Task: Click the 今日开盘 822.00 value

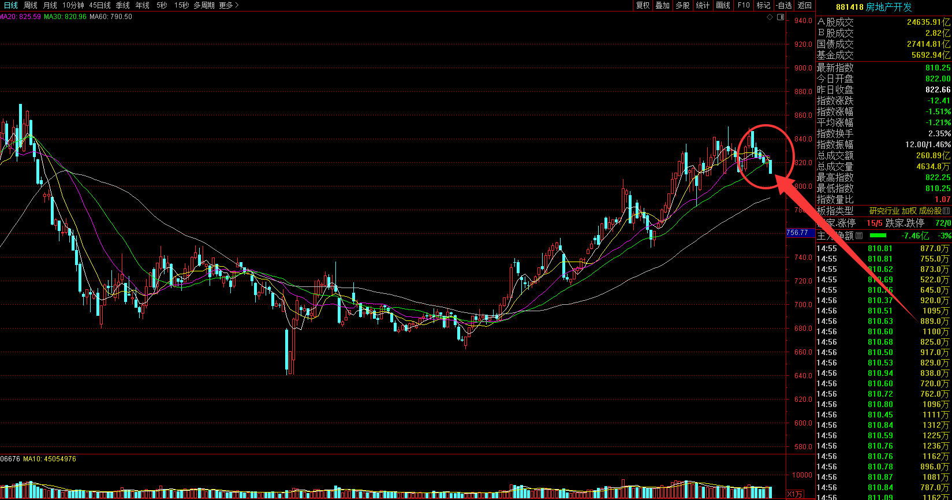Action: 938,79
